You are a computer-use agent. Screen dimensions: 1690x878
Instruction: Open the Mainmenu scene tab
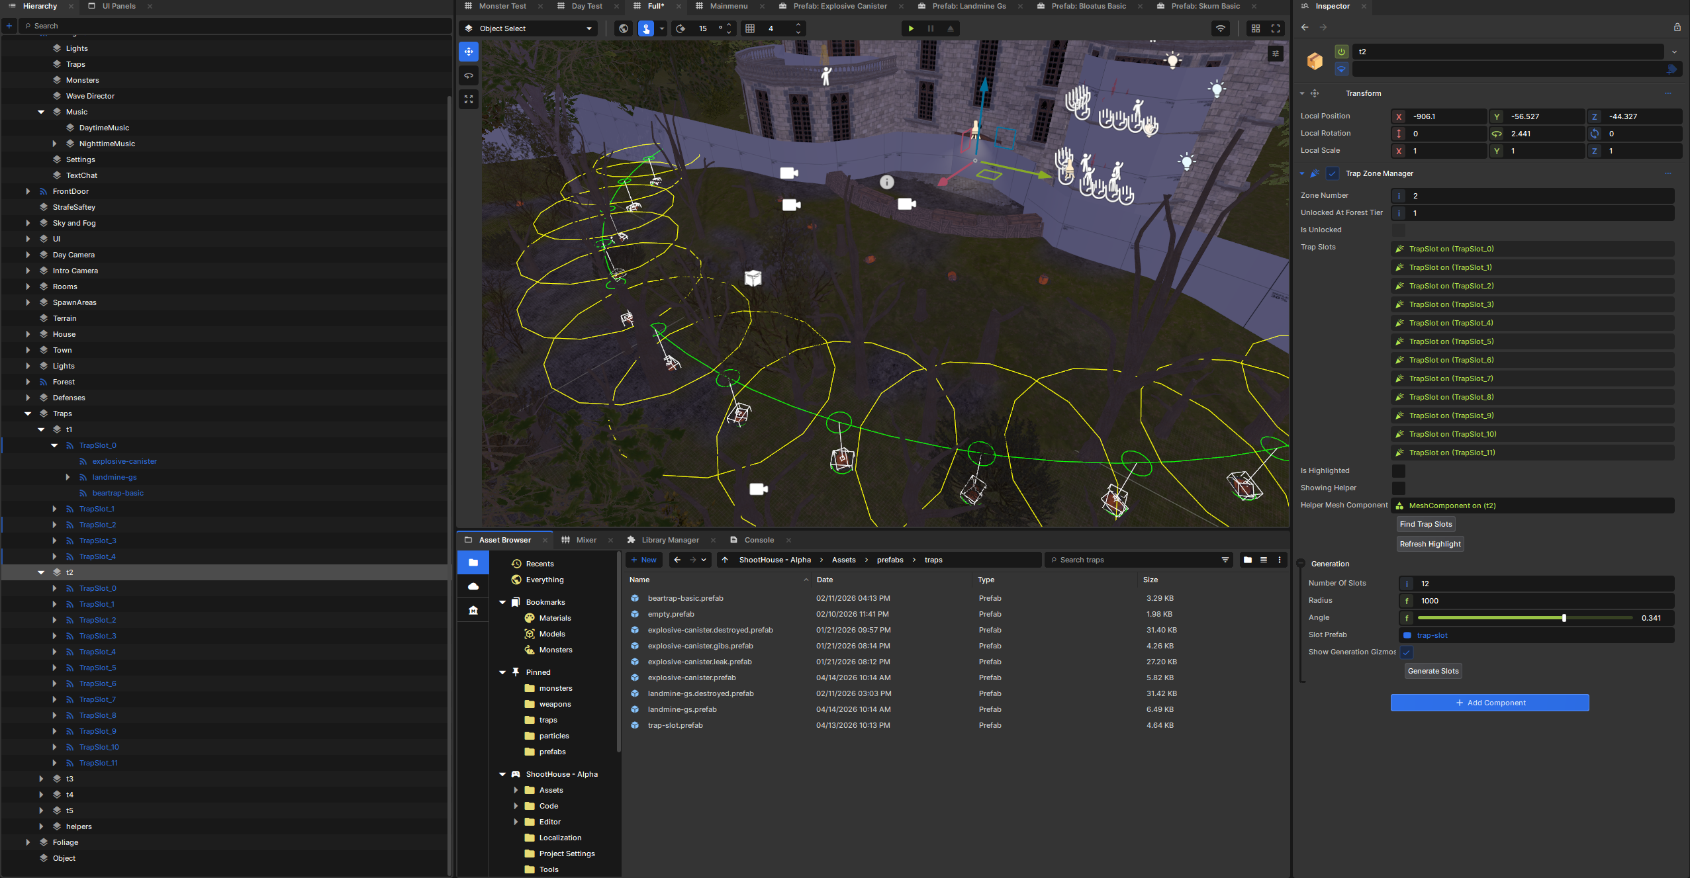[728, 6]
